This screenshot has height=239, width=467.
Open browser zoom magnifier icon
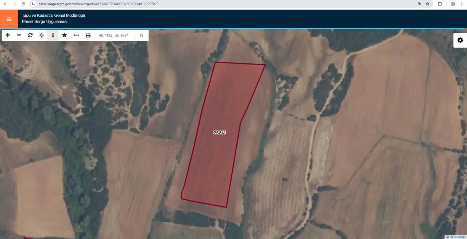420,4
